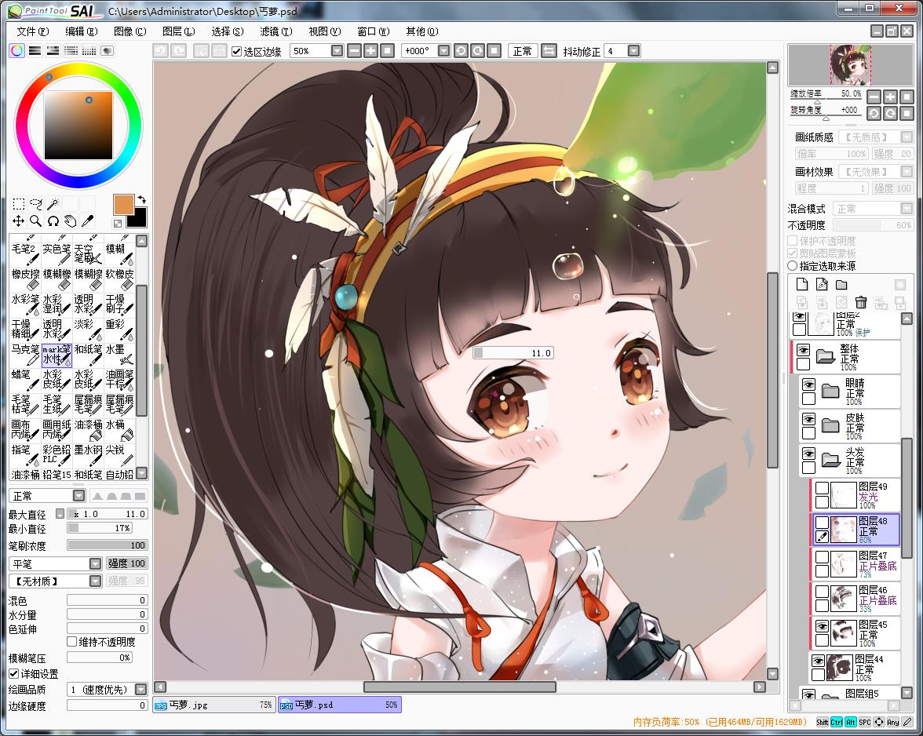Click the 笔刷浓度 density slider

coord(107,545)
